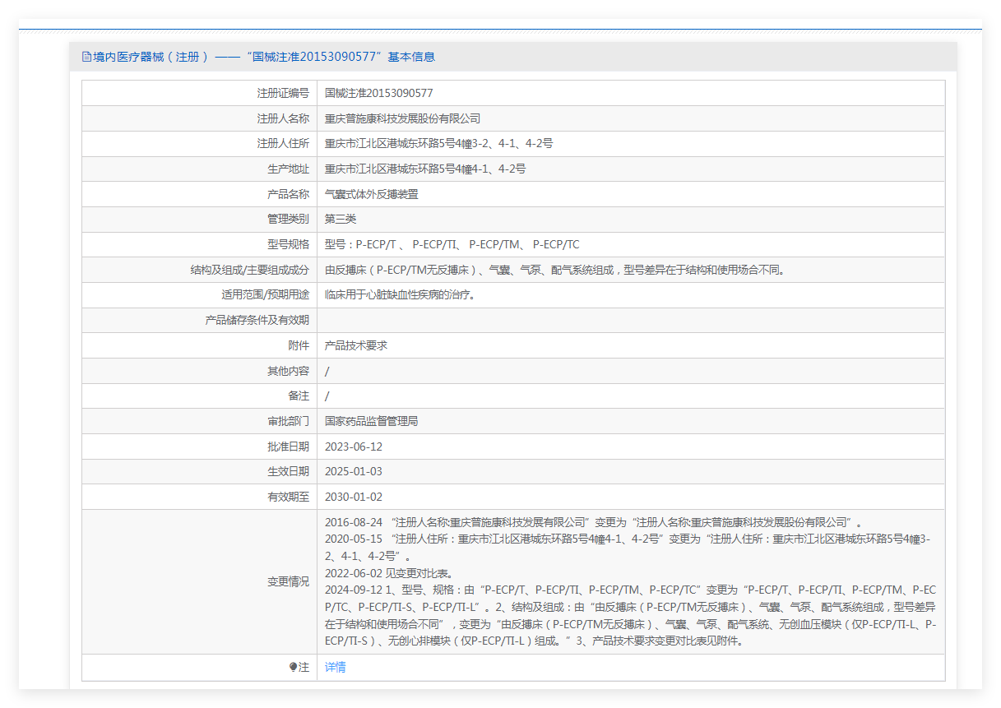This screenshot has height=708, width=1001.
Task: Click the 型号规格 model list value
Action: pos(452,245)
